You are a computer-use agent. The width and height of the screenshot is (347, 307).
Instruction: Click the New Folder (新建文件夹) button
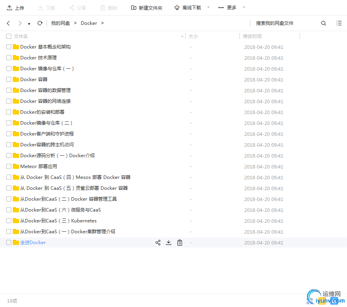(x=146, y=8)
